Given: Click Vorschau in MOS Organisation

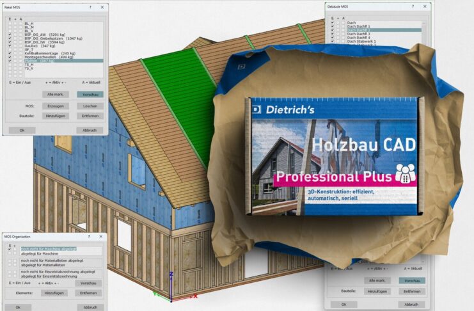Looking at the screenshot, I should point(88,283).
